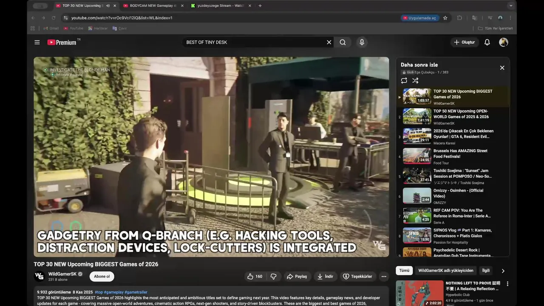This screenshot has height=306, width=544.
Task: Select the Tümü filter chip
Action: click(404, 270)
